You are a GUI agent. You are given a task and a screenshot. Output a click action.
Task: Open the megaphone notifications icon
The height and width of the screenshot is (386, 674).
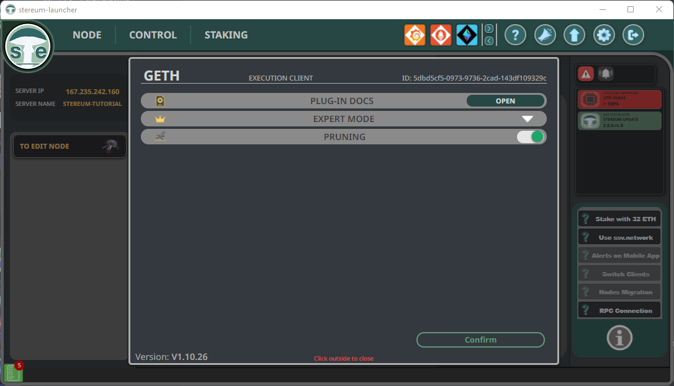click(545, 35)
